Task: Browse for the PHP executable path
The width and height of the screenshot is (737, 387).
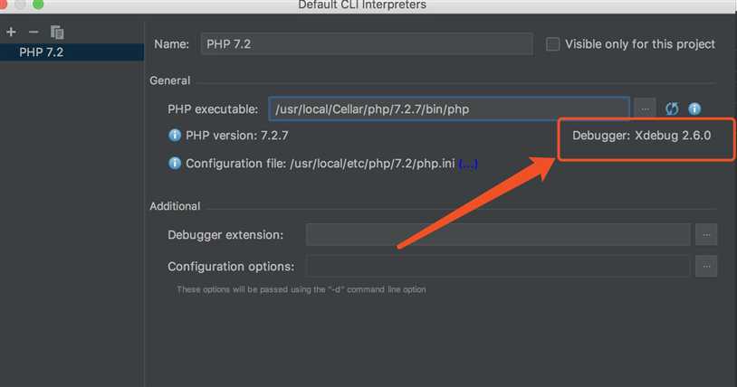Action: coord(645,109)
